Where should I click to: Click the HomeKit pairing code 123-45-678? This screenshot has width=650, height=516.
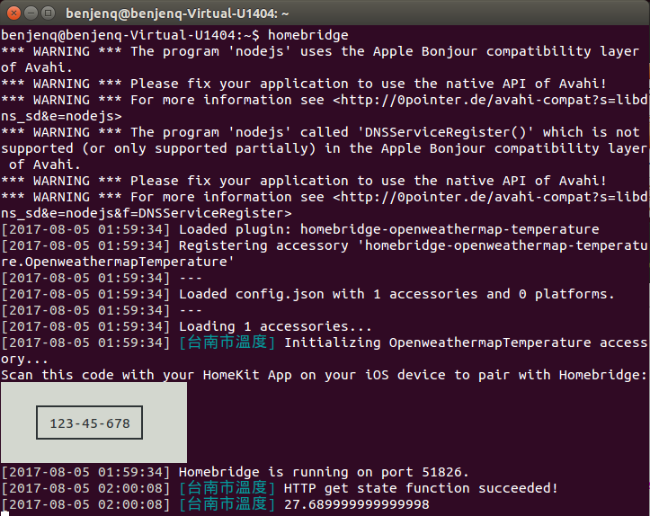90,423
